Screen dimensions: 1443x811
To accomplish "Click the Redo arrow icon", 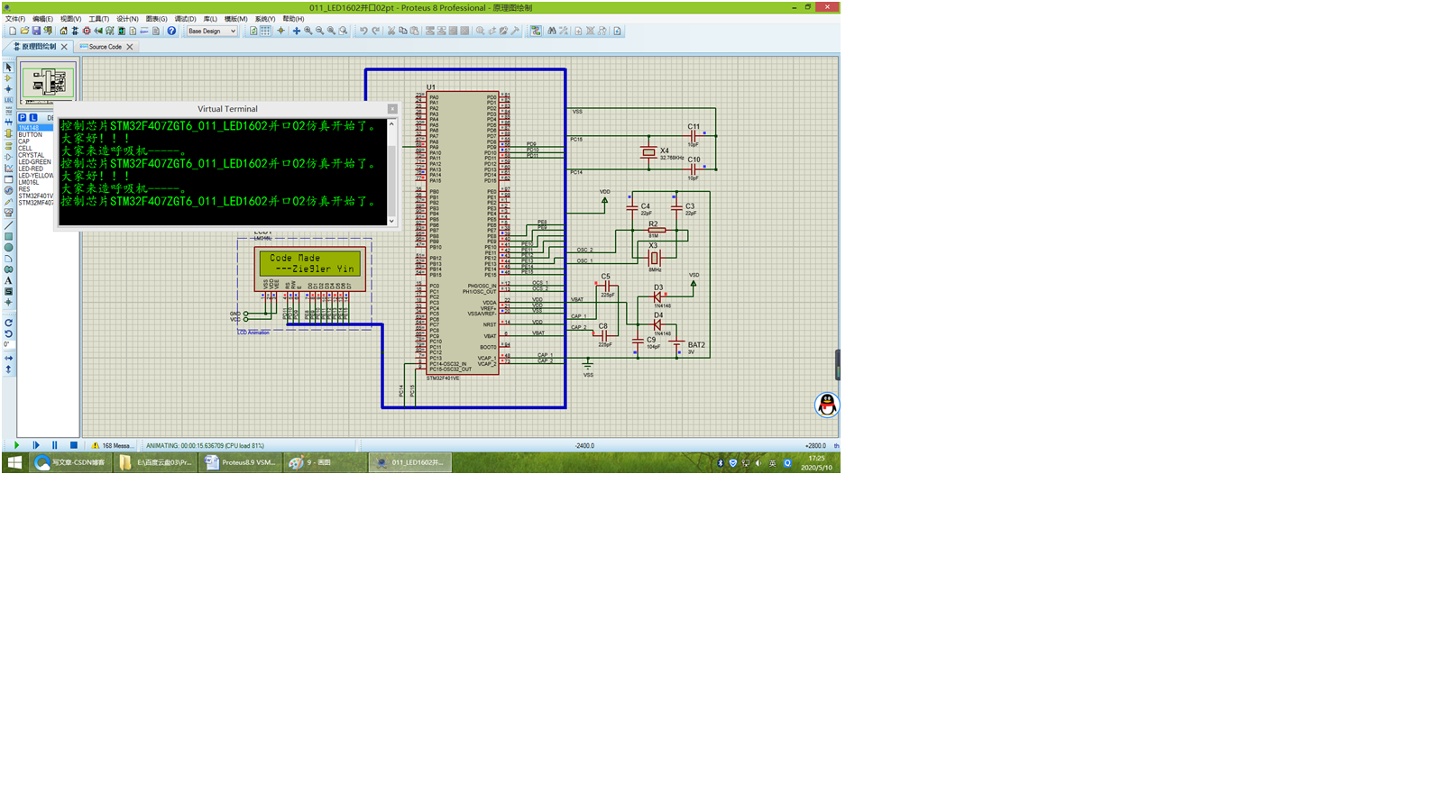I will pos(375,31).
